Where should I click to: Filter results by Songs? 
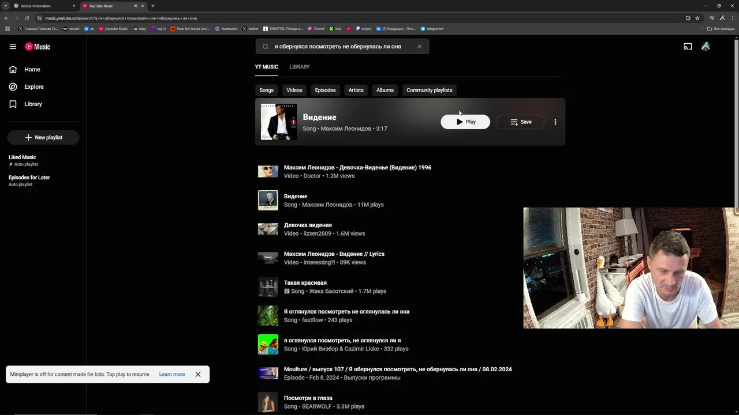pos(267,90)
